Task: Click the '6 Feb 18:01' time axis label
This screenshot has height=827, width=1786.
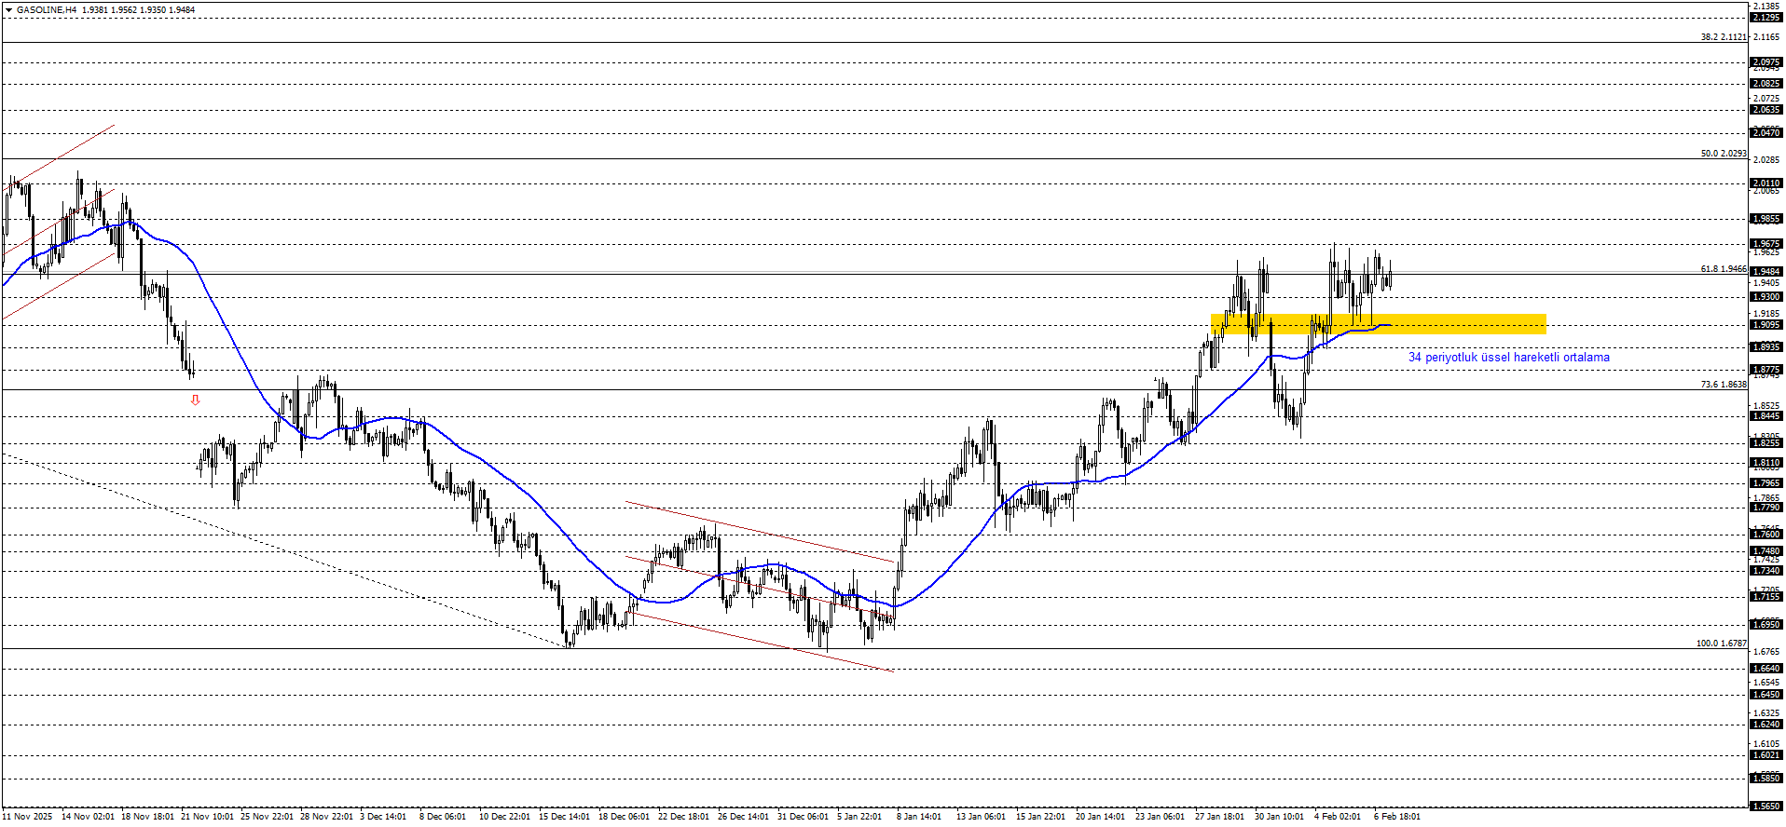Action: (x=1397, y=817)
